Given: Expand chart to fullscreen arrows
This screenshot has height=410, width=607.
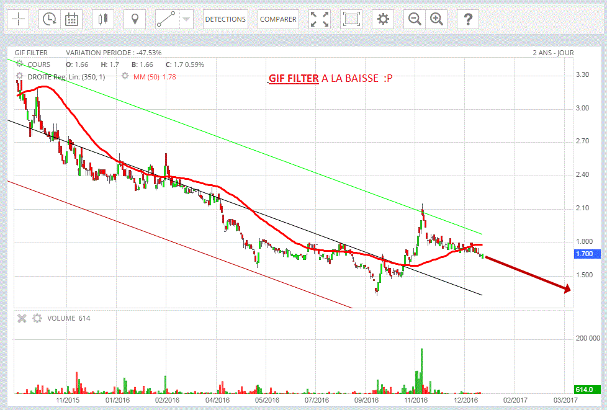Looking at the screenshot, I should [320, 19].
